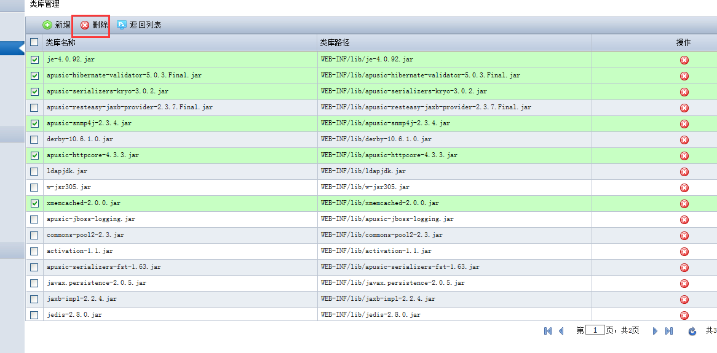Refresh the library table

692,331
